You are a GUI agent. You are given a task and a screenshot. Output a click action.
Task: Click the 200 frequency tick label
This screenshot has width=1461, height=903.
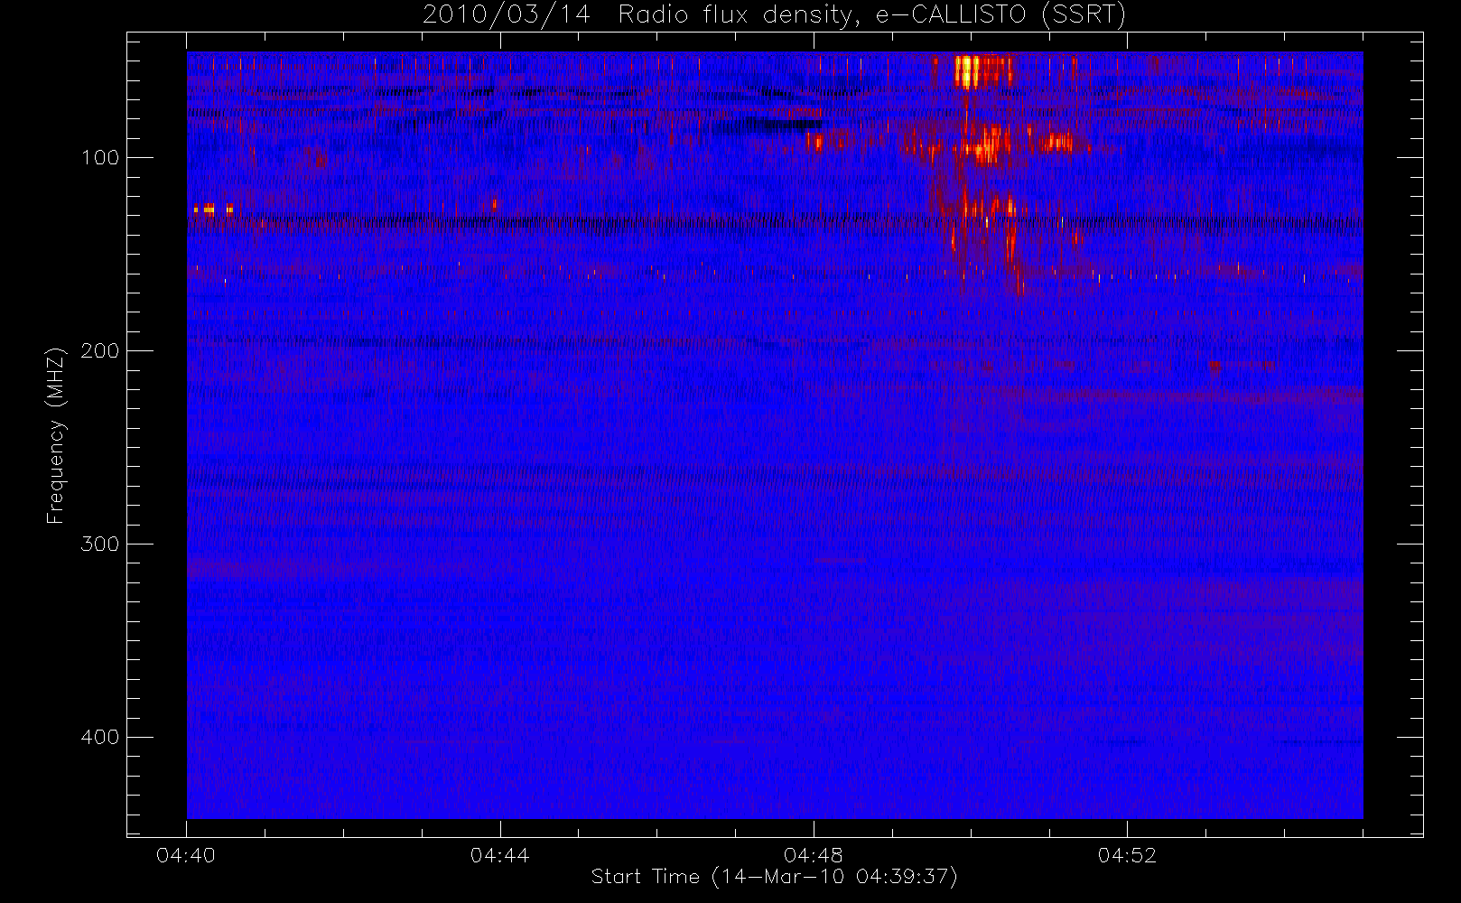click(99, 351)
